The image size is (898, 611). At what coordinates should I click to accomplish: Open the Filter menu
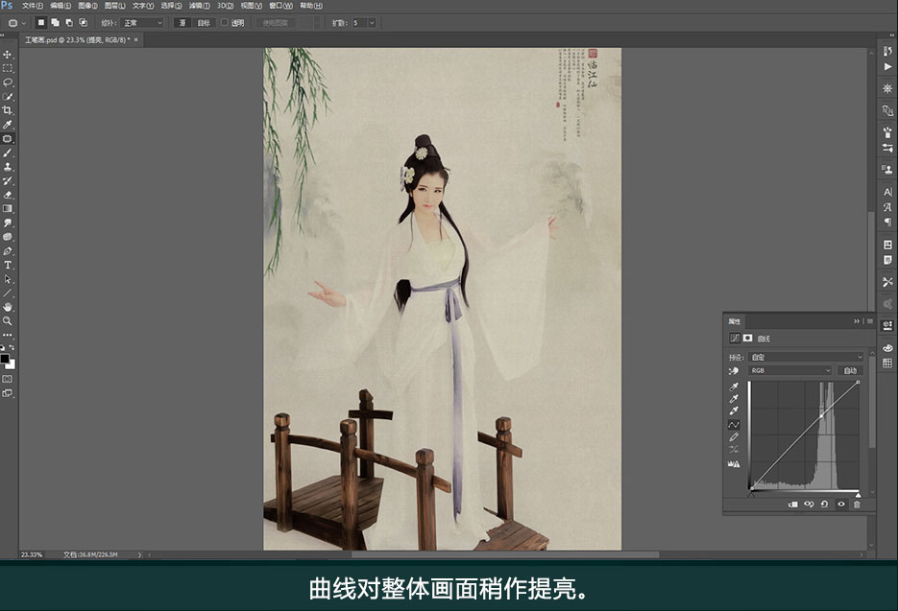click(x=200, y=6)
